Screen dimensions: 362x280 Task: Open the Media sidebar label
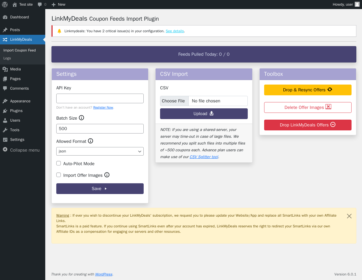coord(16,69)
